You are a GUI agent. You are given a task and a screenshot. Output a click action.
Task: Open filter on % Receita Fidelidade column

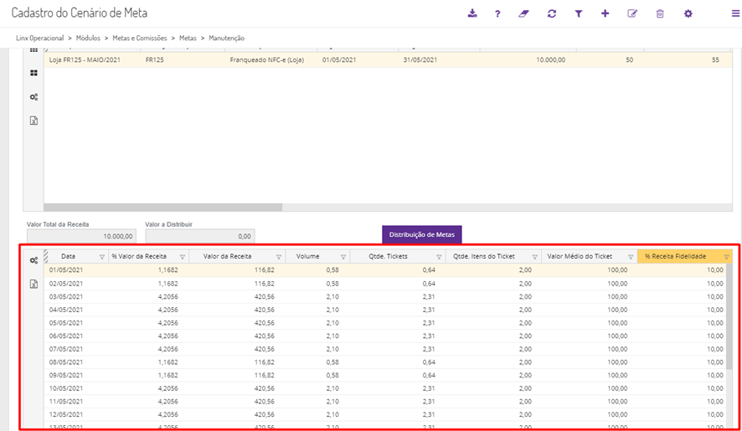tap(726, 257)
